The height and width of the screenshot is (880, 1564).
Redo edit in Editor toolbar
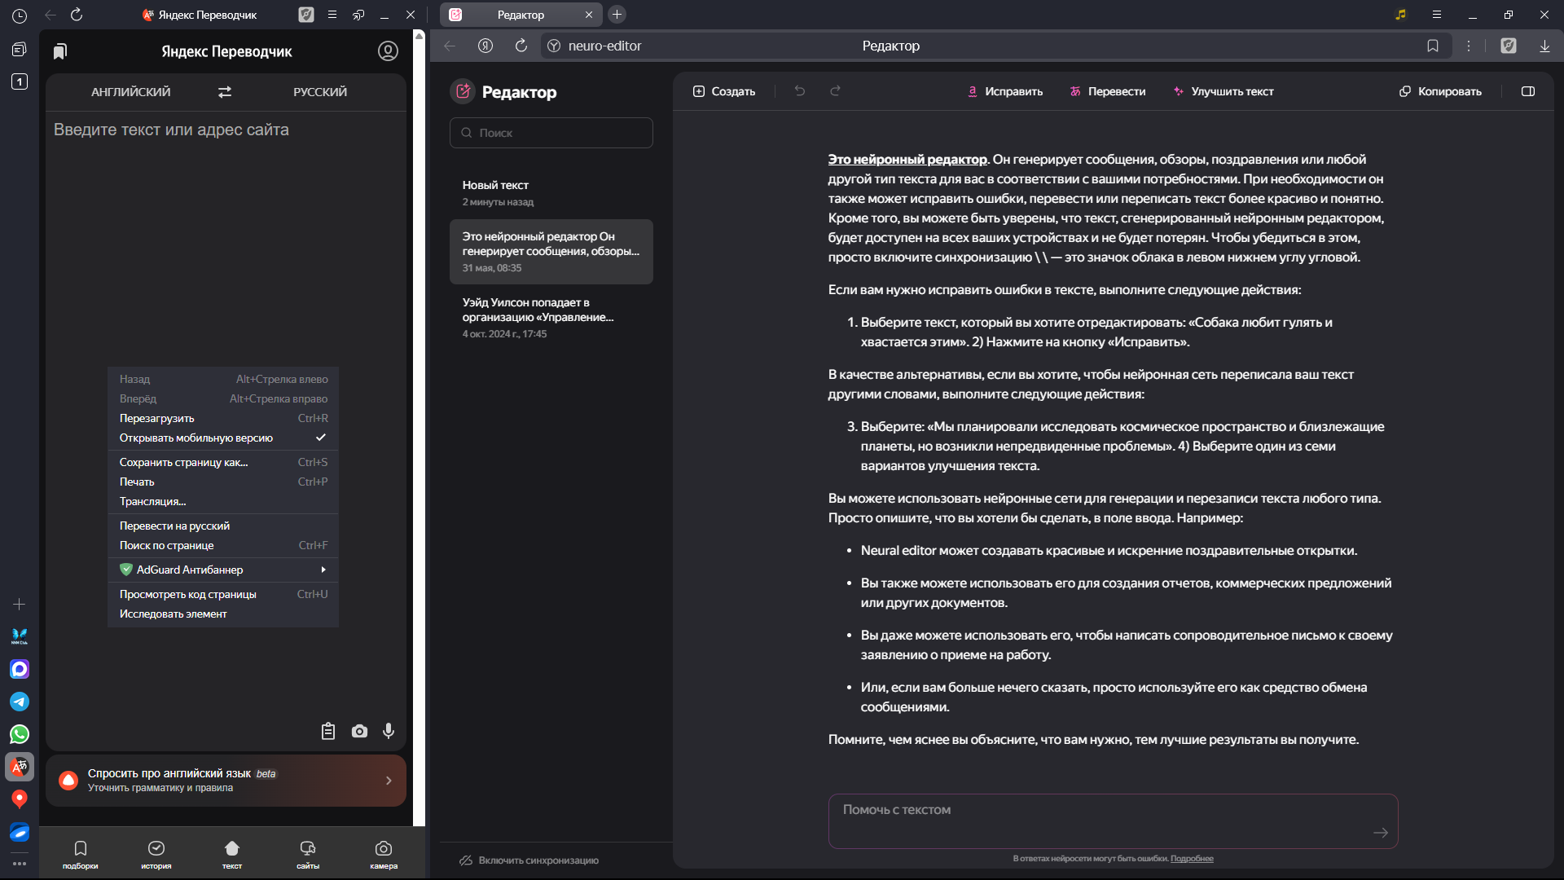835,91
